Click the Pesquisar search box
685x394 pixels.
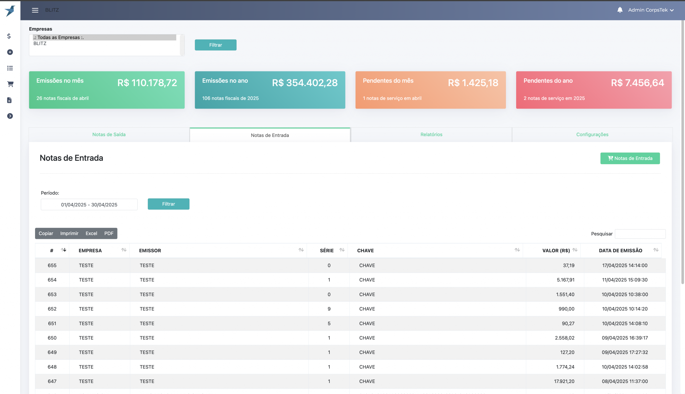click(640, 234)
